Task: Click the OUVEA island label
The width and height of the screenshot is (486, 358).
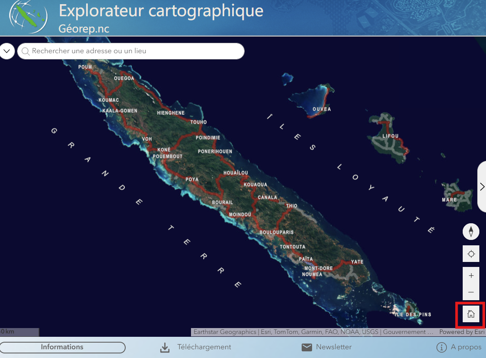Action: click(x=322, y=109)
